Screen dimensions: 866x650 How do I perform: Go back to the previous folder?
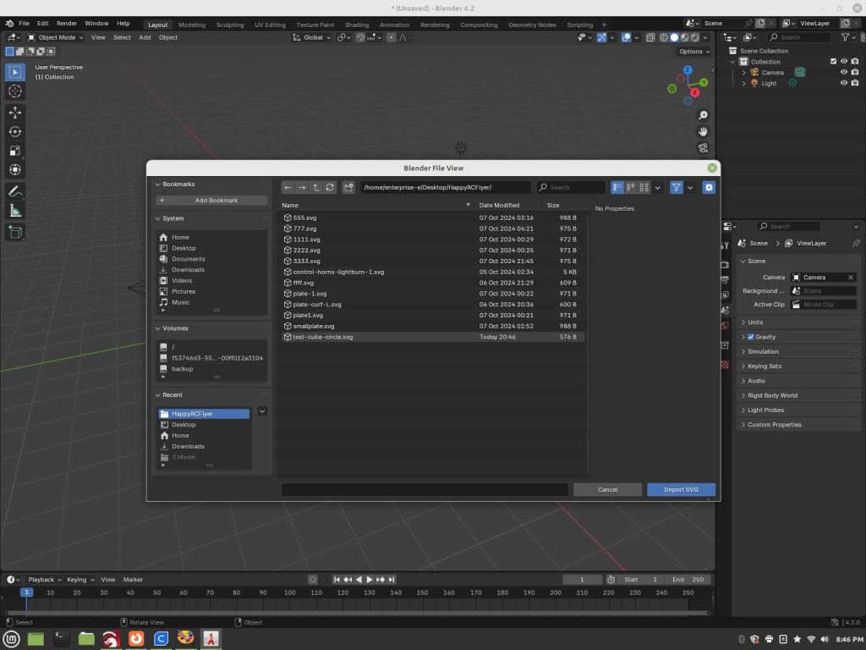pos(288,187)
